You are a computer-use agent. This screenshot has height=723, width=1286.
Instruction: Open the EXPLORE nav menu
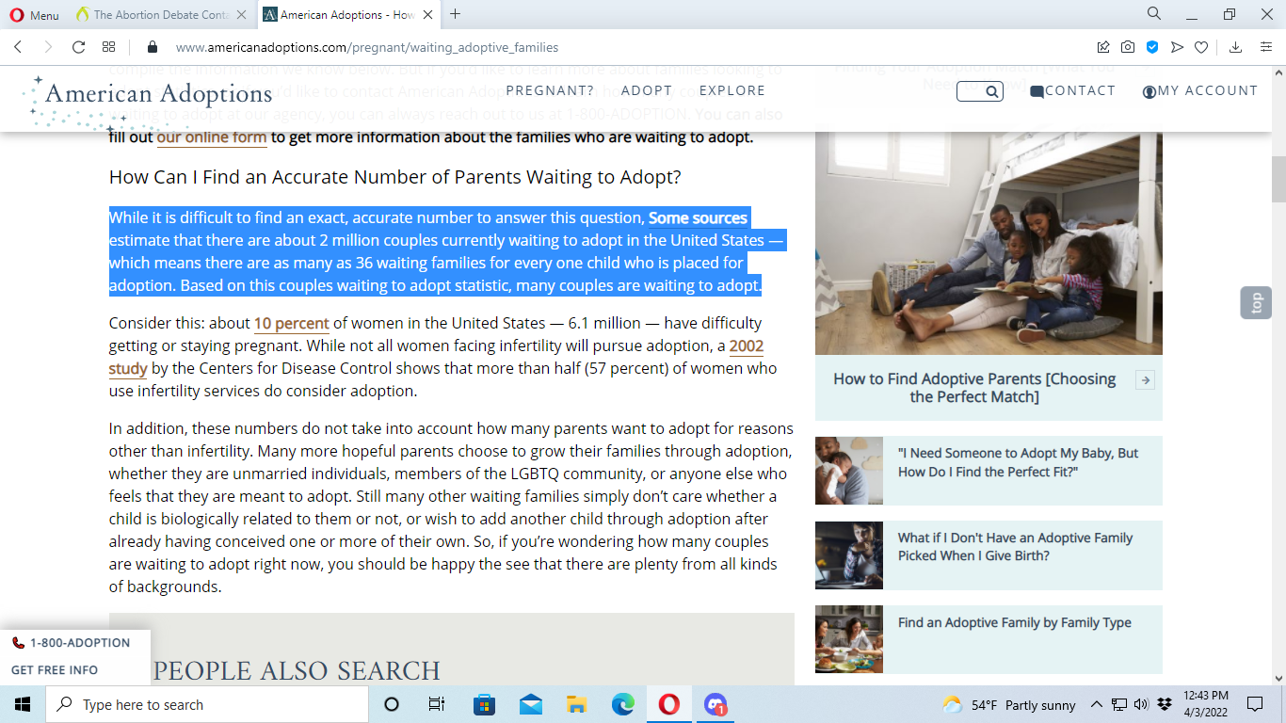tap(732, 90)
